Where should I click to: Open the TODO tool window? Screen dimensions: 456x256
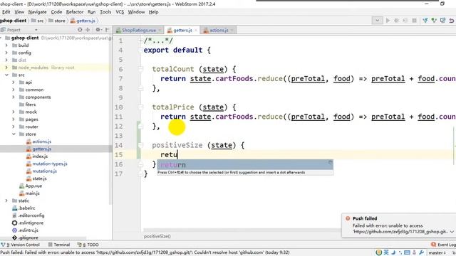pyautogui.click(x=88, y=245)
